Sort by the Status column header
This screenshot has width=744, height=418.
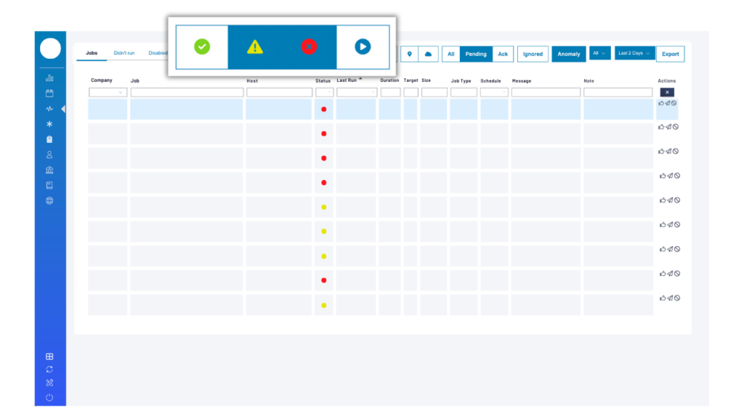coord(323,81)
